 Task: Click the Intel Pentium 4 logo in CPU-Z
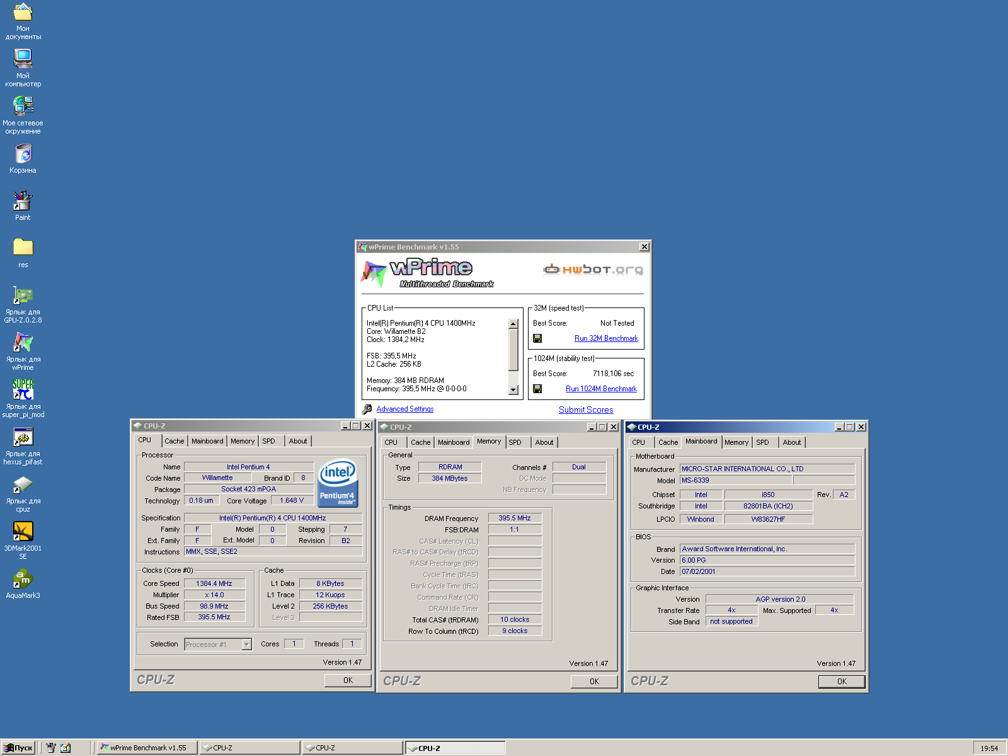338,483
